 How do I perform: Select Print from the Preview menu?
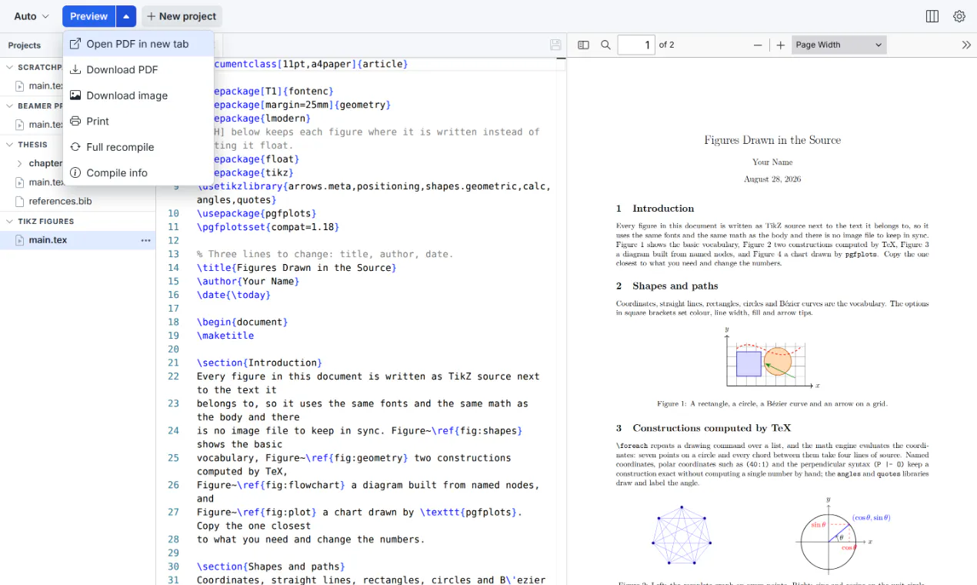pyautogui.click(x=138, y=121)
